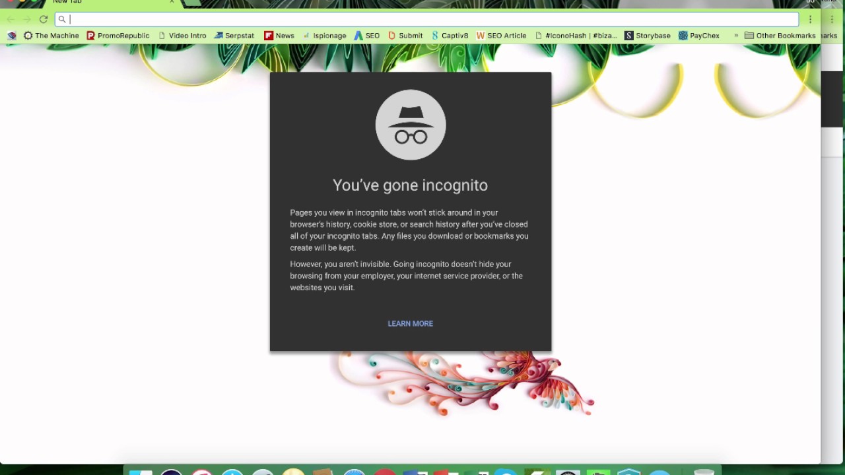Open the Serpstat bookmark

coord(234,36)
